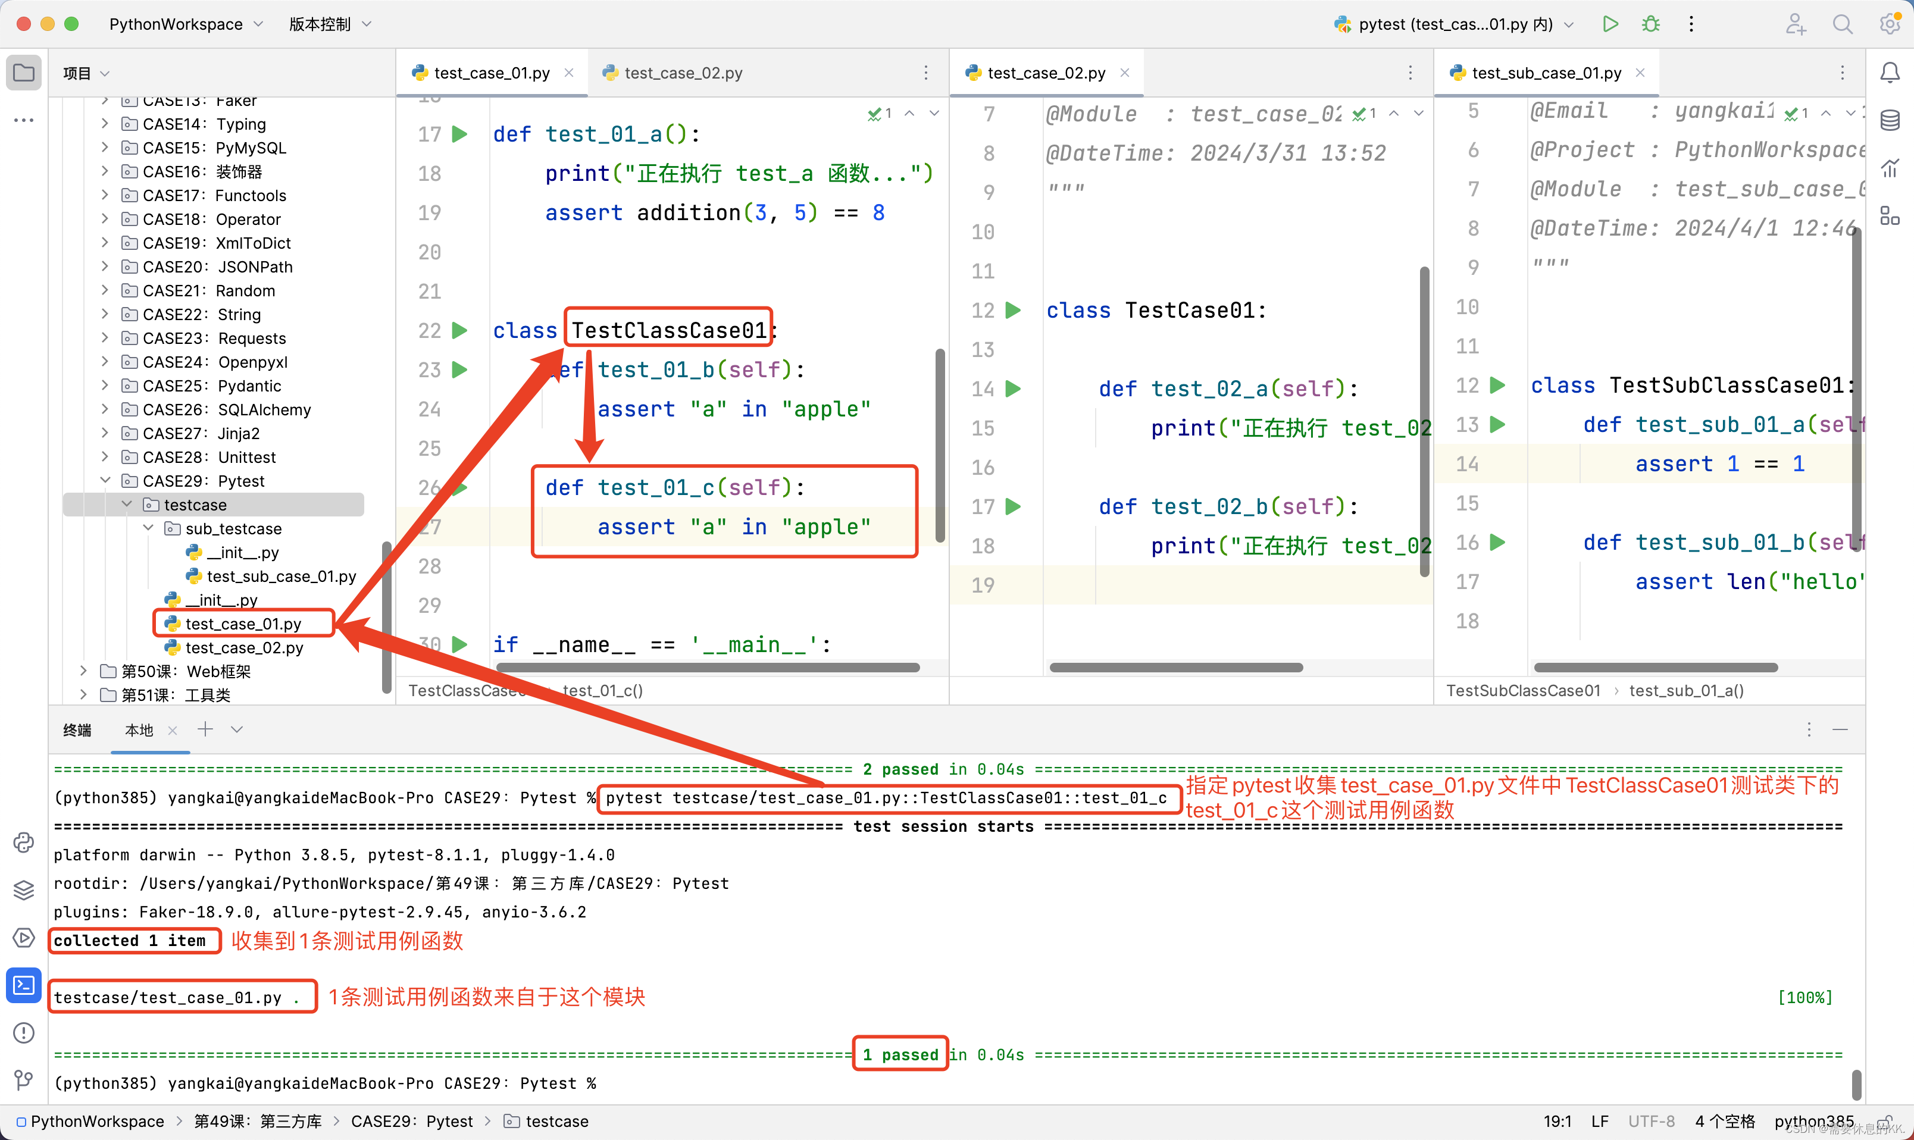The width and height of the screenshot is (1914, 1140).
Task: Select test_sub_case_01.py editor tab
Action: coord(1546,73)
